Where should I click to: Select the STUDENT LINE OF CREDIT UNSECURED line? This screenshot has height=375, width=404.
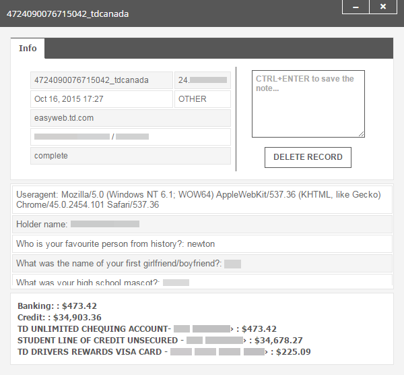[160, 340]
